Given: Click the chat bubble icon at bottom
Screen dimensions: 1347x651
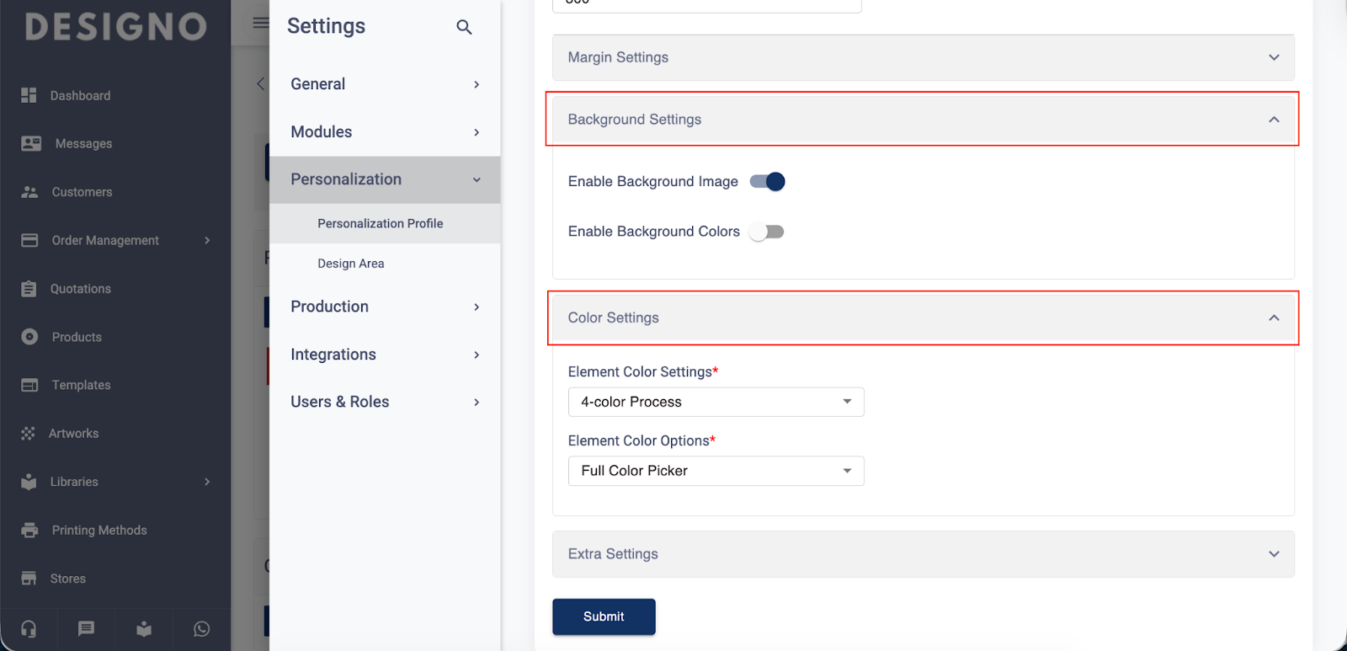Looking at the screenshot, I should coord(86,629).
